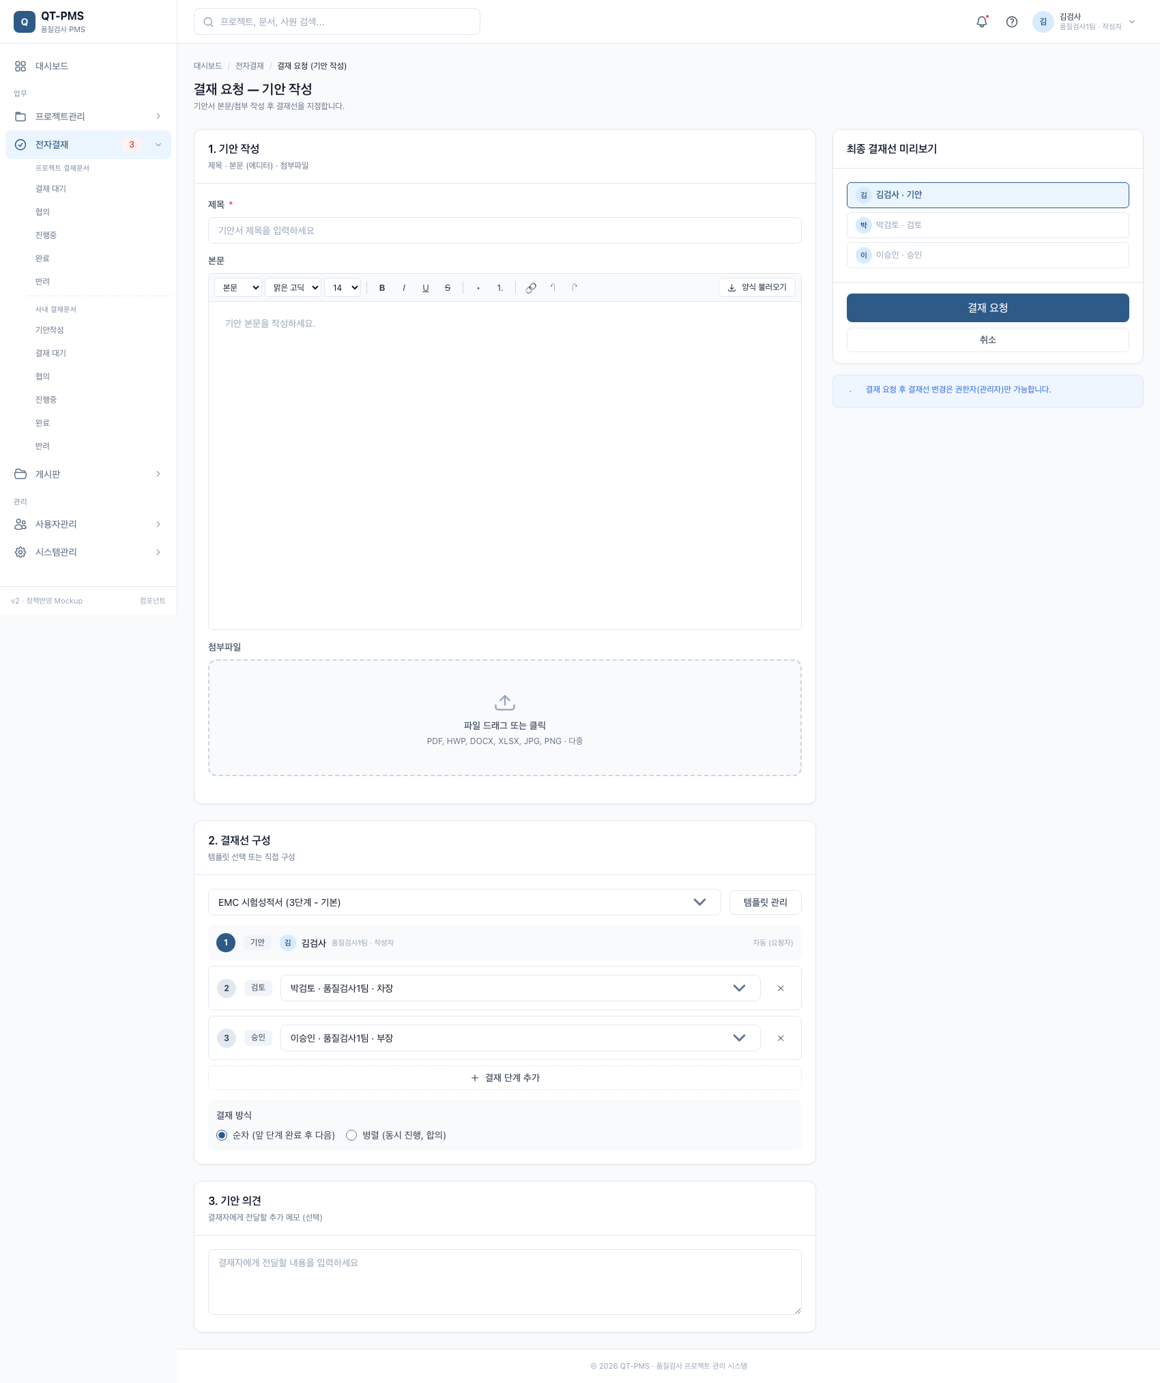Click the 대시보드 sidebar item
This screenshot has height=1383, width=1160.
pyautogui.click(x=89, y=66)
